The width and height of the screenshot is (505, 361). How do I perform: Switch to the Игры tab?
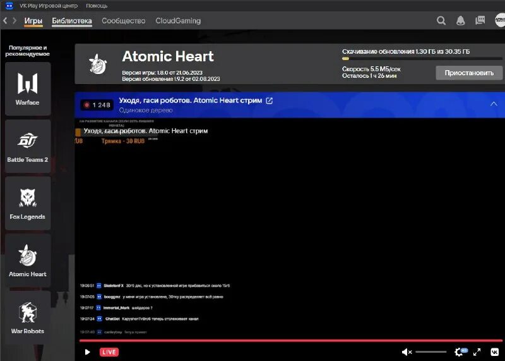tap(33, 21)
